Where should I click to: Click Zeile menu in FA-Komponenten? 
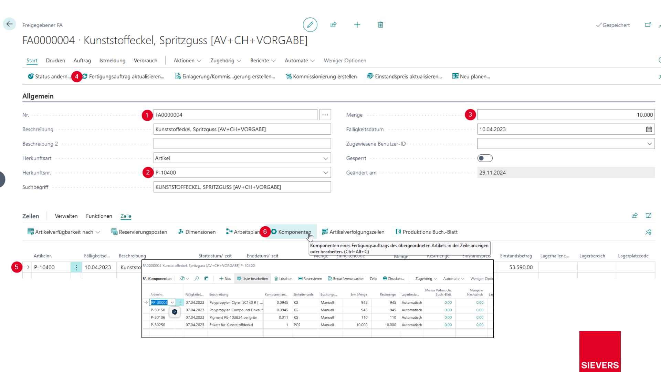coord(373,279)
